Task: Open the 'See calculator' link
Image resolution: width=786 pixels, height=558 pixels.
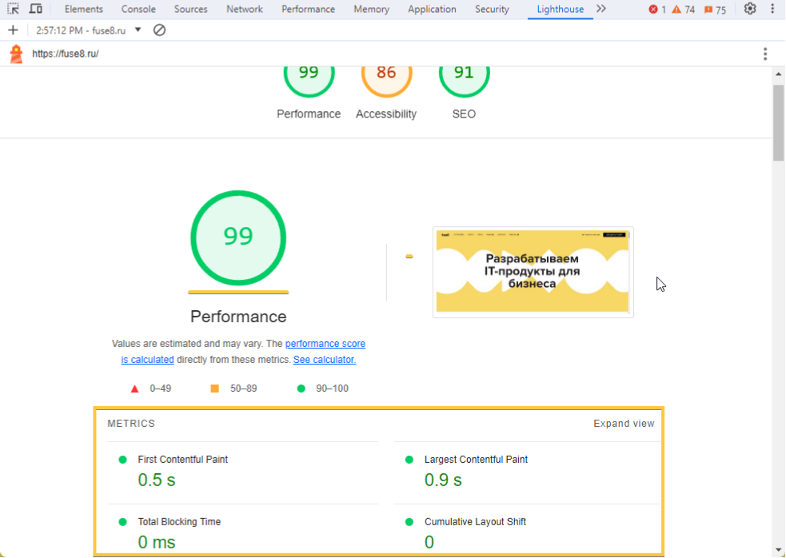Action: 324,360
